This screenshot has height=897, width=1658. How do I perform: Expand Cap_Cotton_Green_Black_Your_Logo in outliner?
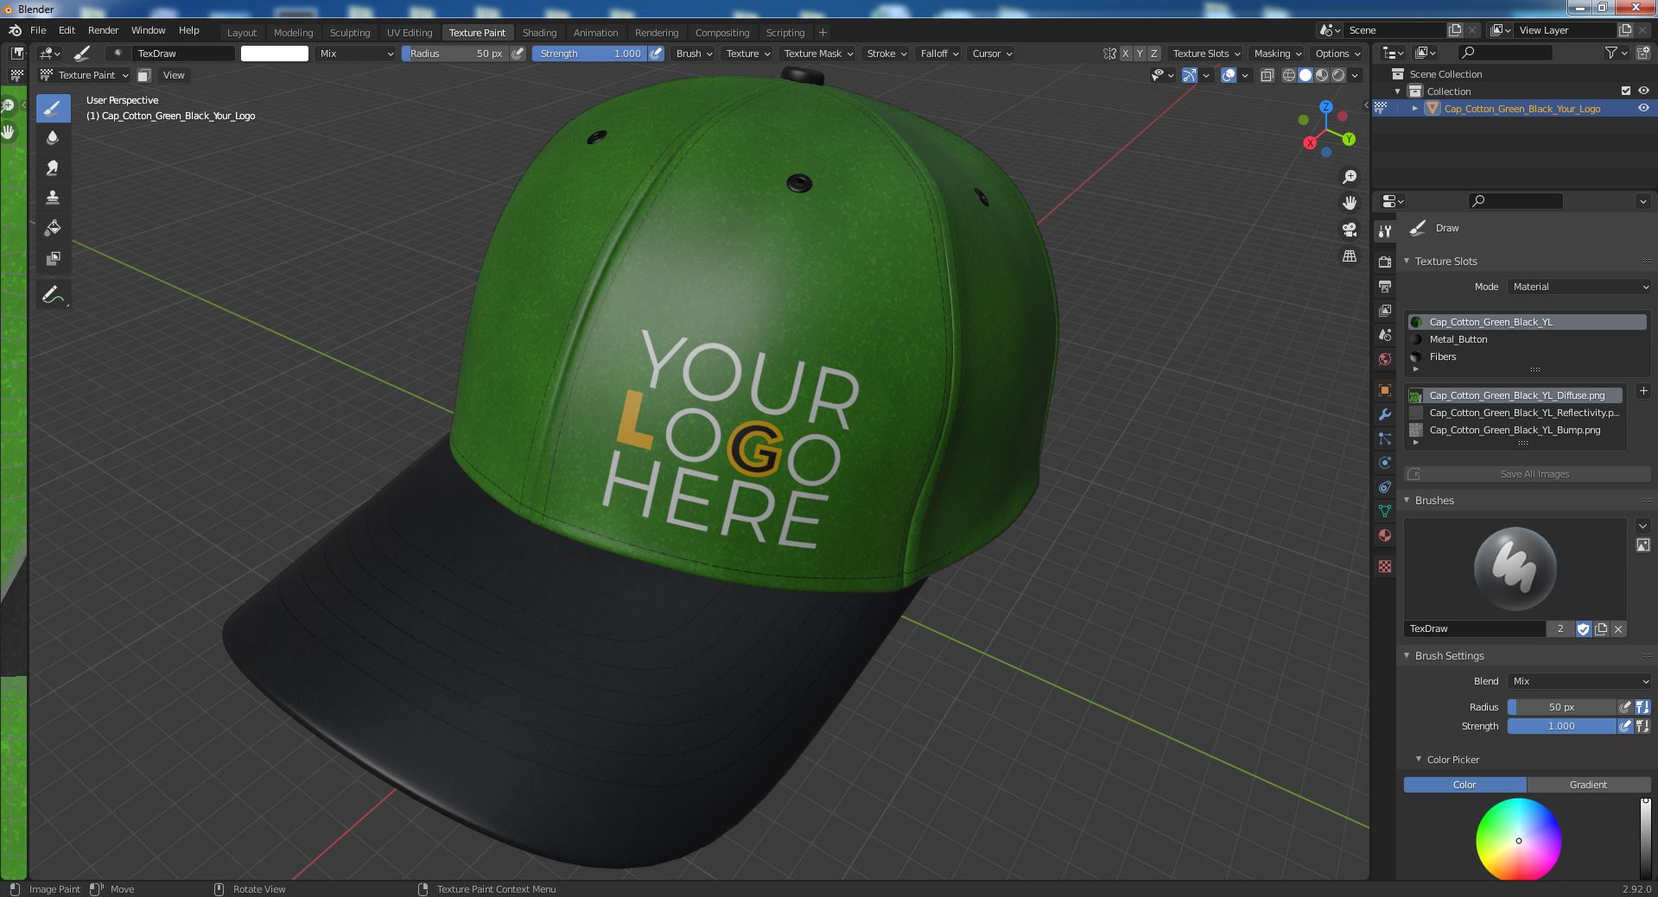1415,109
